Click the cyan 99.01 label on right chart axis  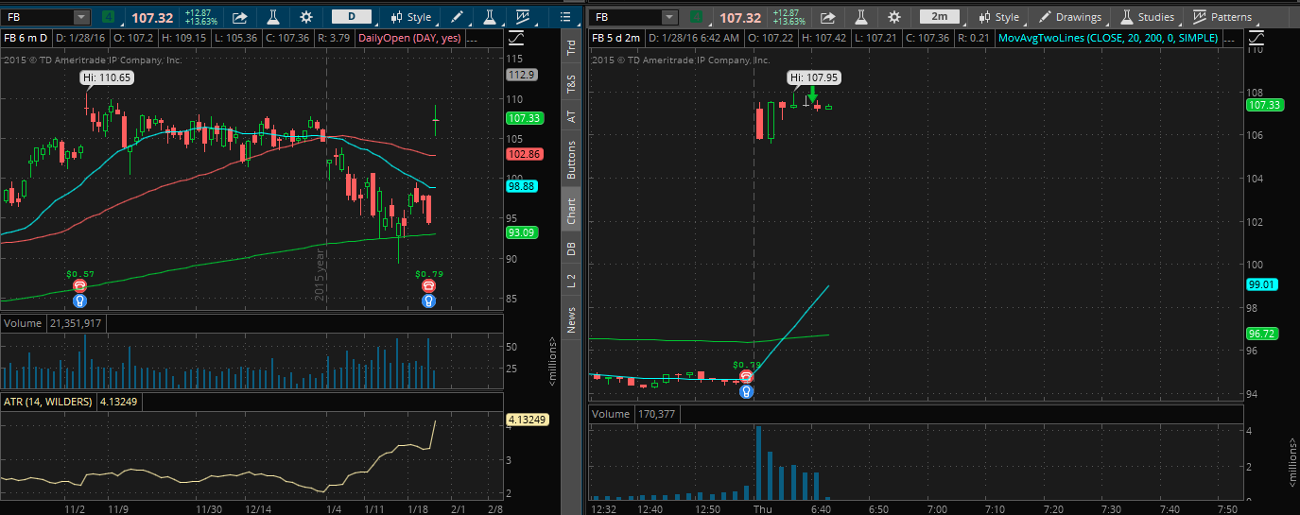click(1262, 283)
